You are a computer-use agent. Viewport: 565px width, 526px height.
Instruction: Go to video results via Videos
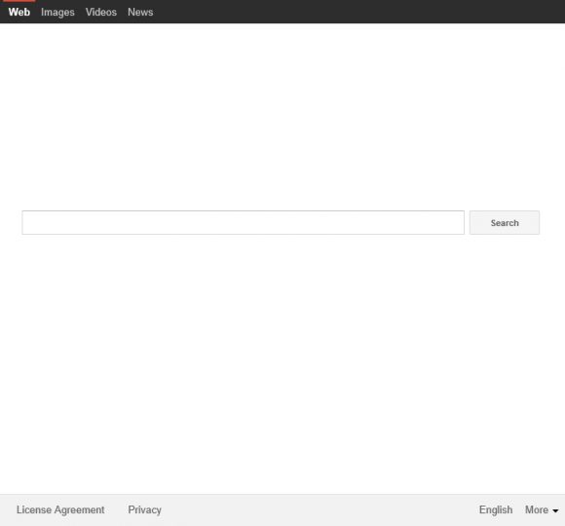tap(101, 13)
